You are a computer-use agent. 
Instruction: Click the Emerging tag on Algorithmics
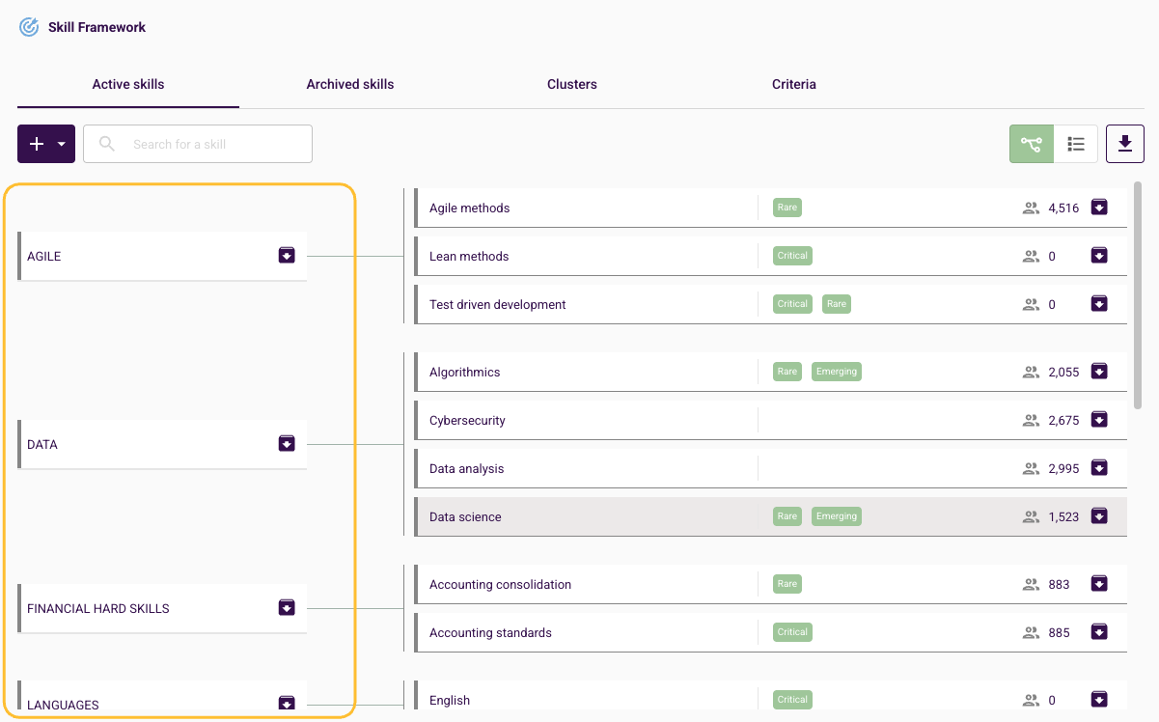tap(836, 372)
